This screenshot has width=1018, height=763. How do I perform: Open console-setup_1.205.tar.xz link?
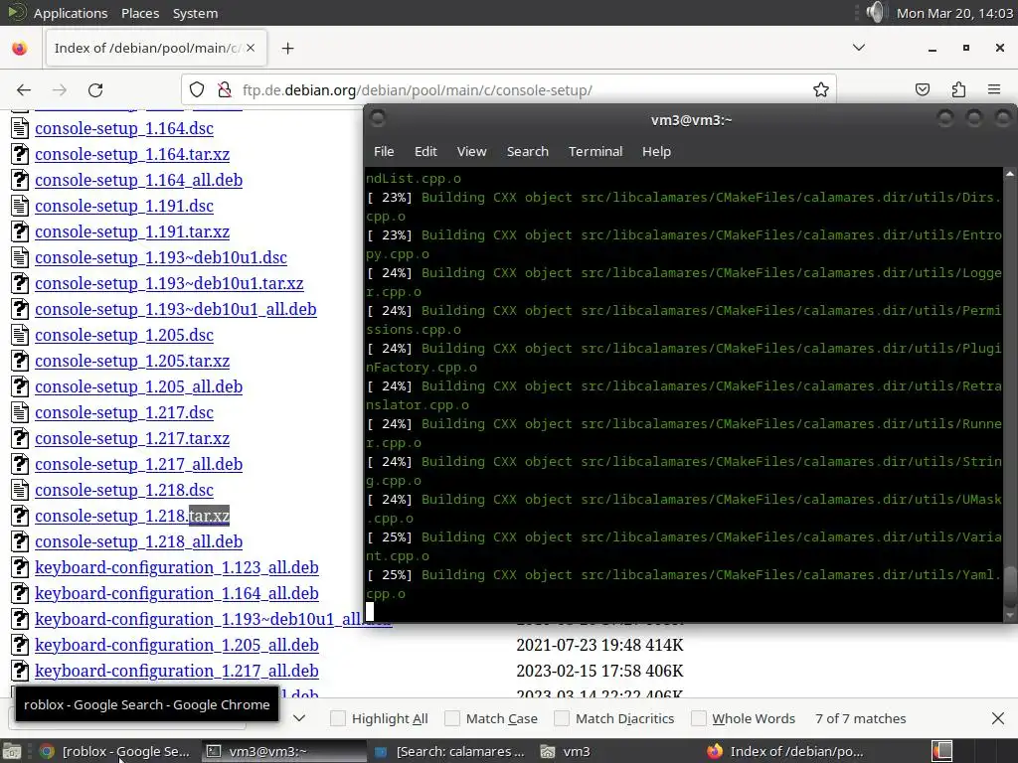[132, 361]
